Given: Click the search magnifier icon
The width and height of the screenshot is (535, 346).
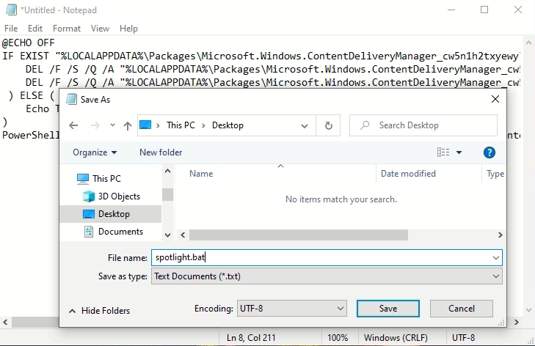Looking at the screenshot, I should [x=365, y=125].
